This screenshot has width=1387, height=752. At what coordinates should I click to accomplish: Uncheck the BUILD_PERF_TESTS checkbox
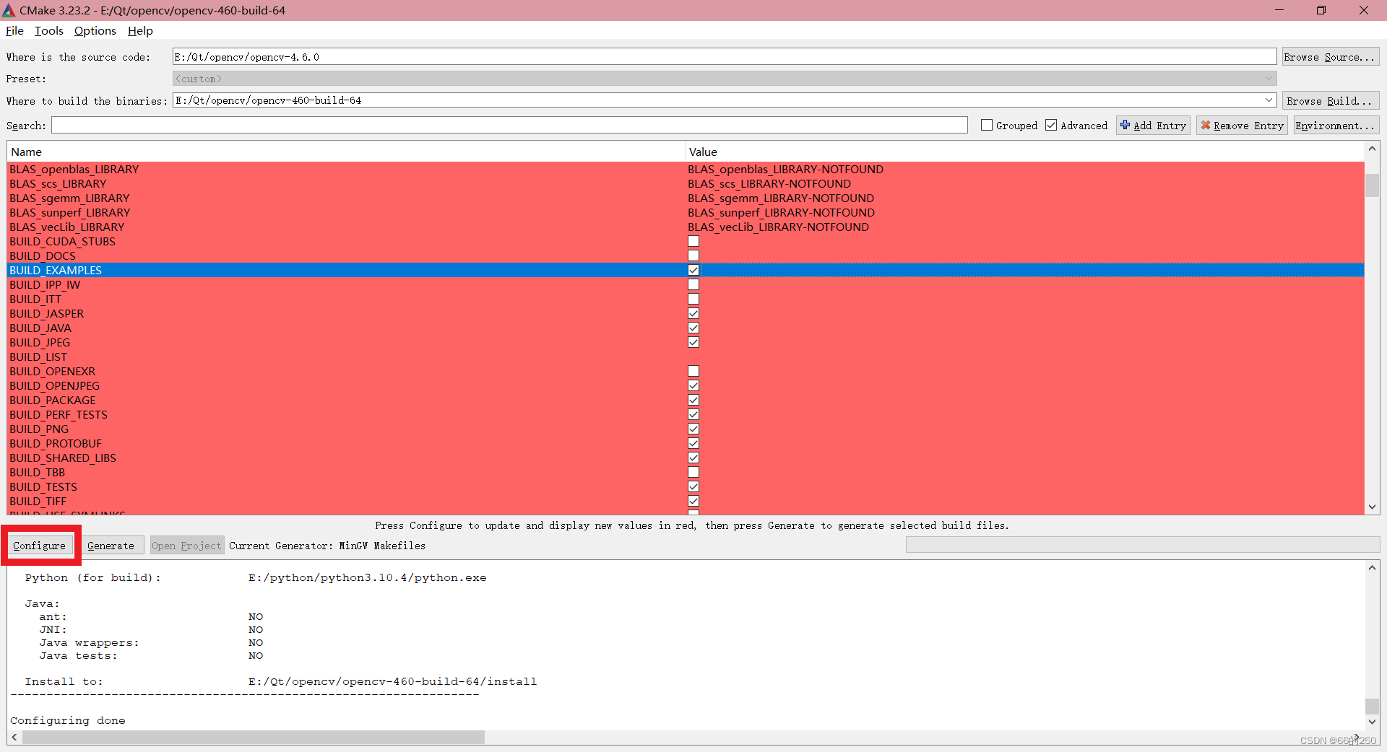point(693,414)
